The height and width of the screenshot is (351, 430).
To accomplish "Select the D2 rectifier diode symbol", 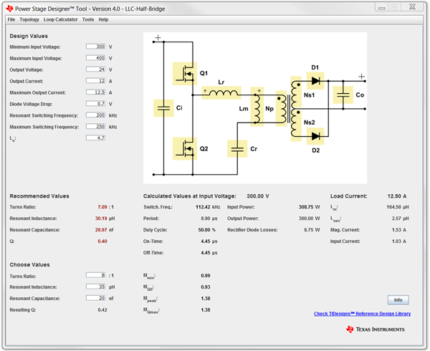I will pyautogui.click(x=315, y=136).
